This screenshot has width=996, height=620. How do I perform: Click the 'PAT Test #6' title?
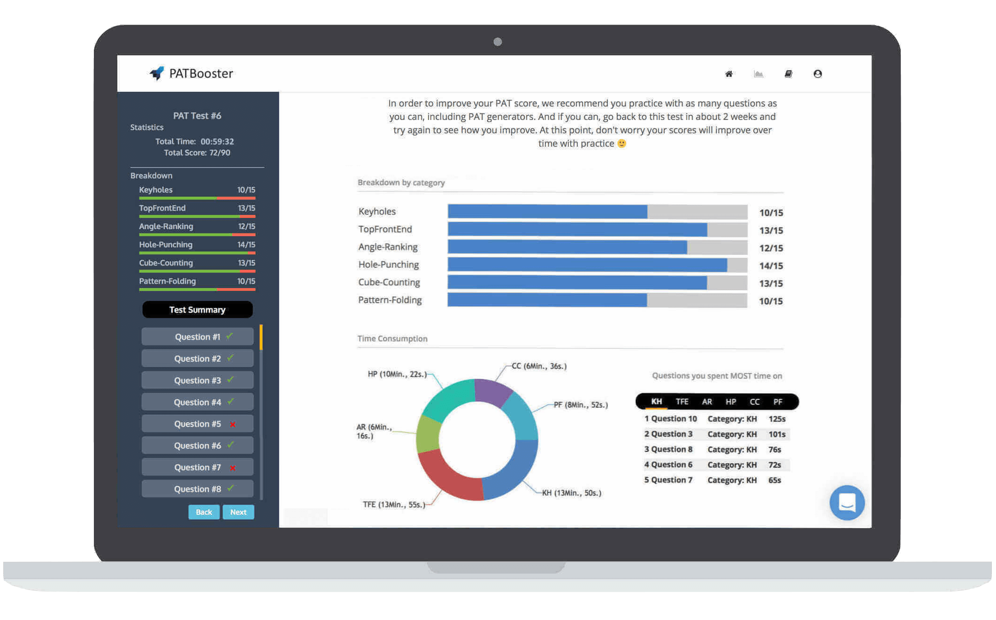pyautogui.click(x=197, y=115)
